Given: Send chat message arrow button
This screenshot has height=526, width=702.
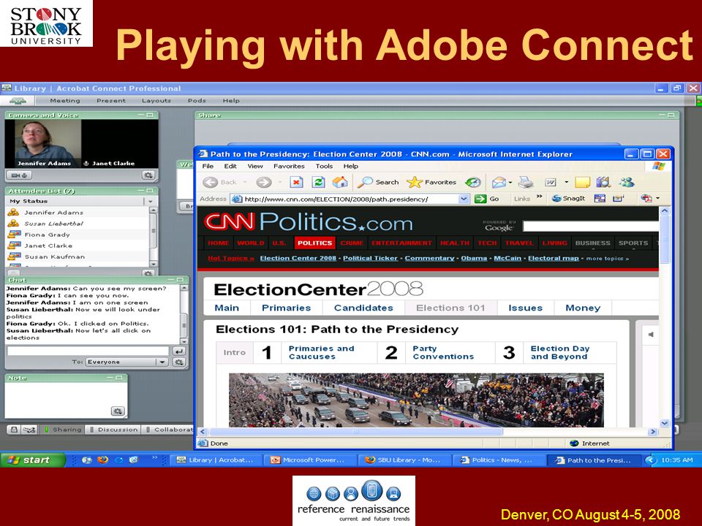Looking at the screenshot, I should [x=178, y=351].
